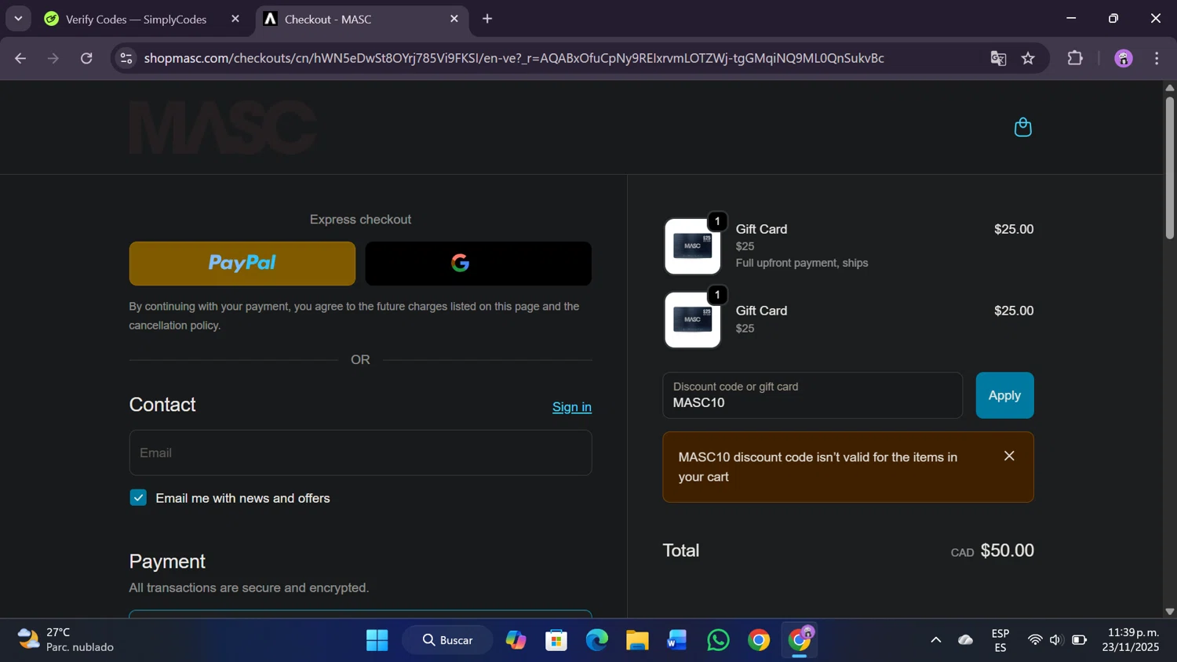The image size is (1177, 662).
Task: Open the clock and date 23/11/2025
Action: tap(1130, 640)
